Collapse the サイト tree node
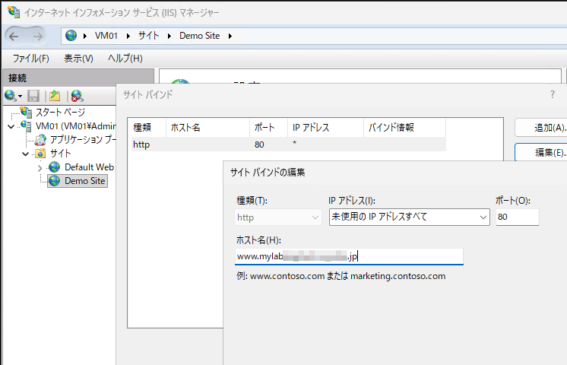567x365 pixels. 25,154
